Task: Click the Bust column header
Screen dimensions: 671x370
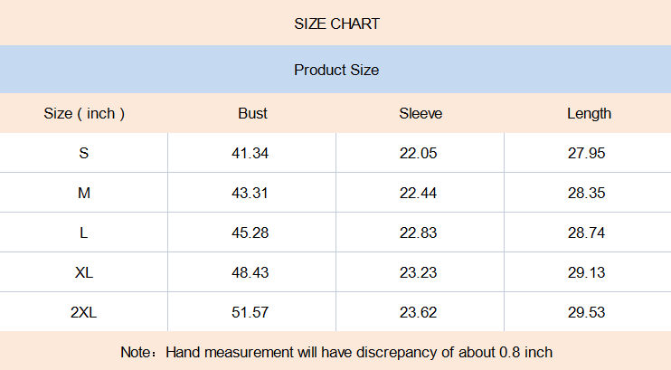Action: 252,113
